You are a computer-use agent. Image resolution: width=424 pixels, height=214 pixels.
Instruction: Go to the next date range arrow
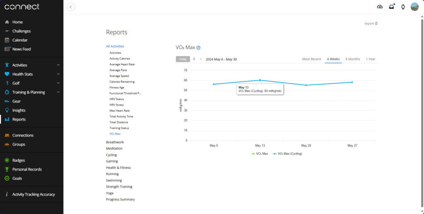click(201, 59)
